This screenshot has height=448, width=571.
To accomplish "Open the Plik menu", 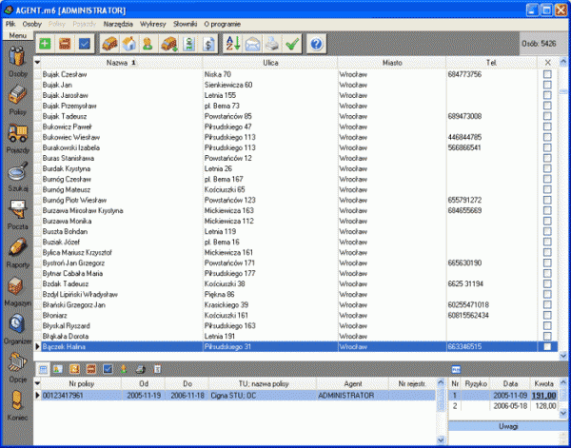I will pos(10,24).
